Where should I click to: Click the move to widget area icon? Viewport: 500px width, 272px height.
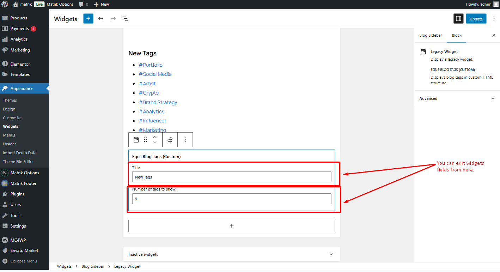coord(170,140)
